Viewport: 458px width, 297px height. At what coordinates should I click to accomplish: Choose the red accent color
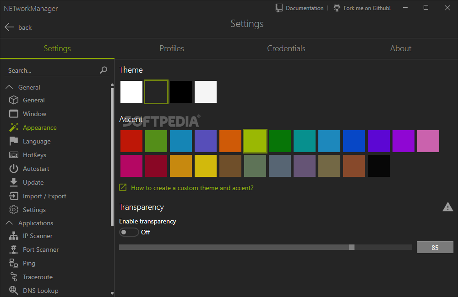(x=131, y=141)
